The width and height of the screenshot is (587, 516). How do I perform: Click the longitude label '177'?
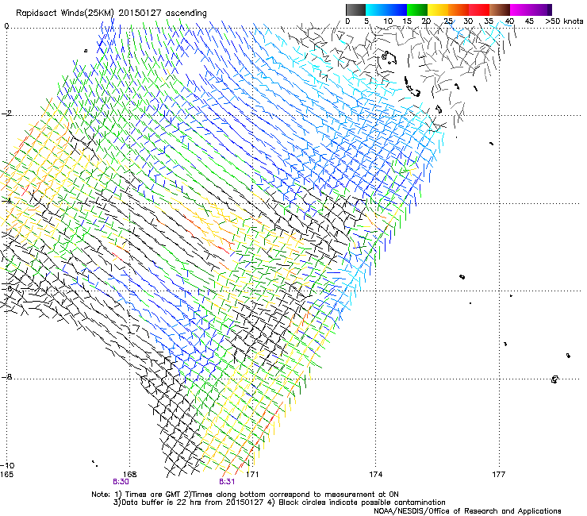[x=498, y=475]
